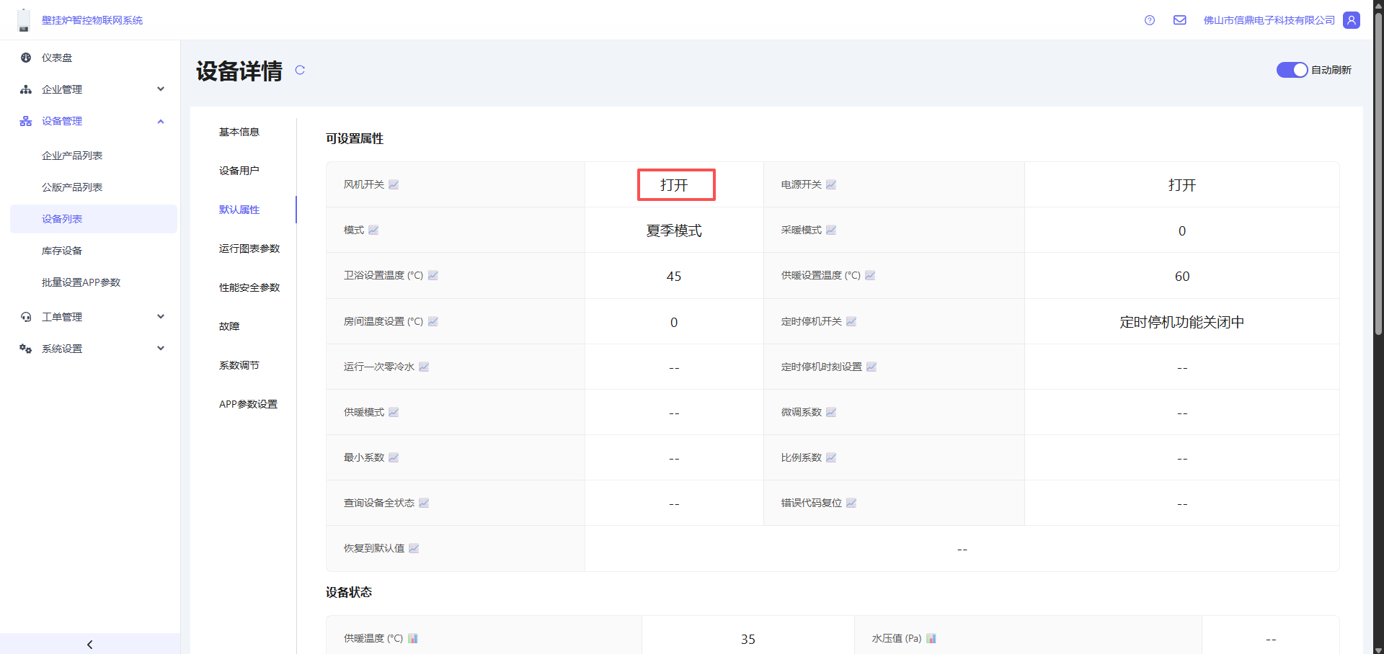Click the 风机开关 value 打开

click(x=675, y=185)
